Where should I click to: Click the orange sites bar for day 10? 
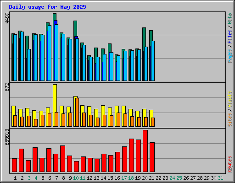coord(77,112)
